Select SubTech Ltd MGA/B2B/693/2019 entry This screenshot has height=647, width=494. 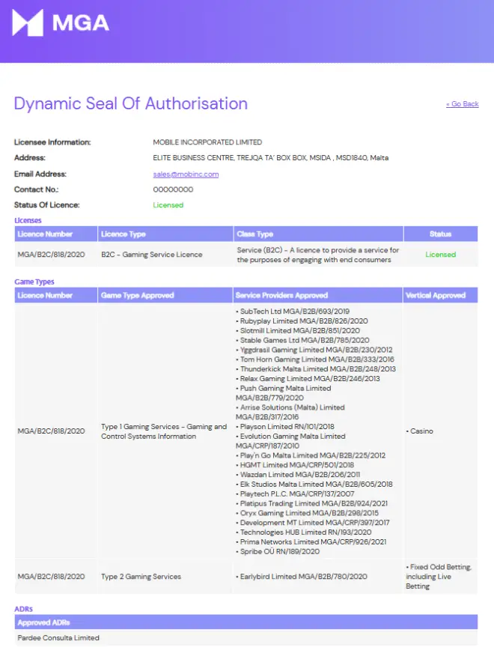pyautogui.click(x=293, y=312)
